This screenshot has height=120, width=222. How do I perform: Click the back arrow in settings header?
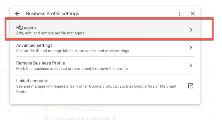pos(17,14)
